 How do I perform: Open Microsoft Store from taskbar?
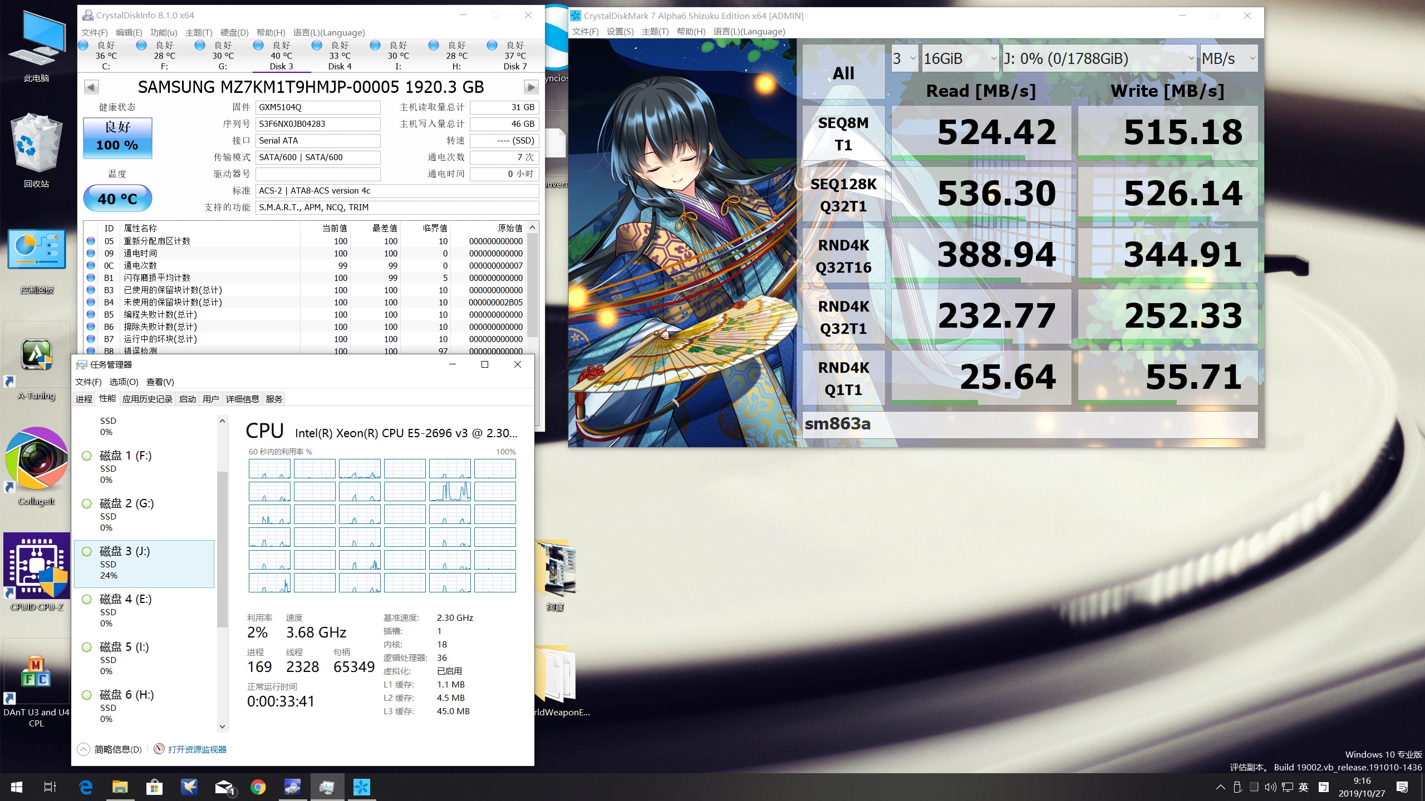pos(155,787)
